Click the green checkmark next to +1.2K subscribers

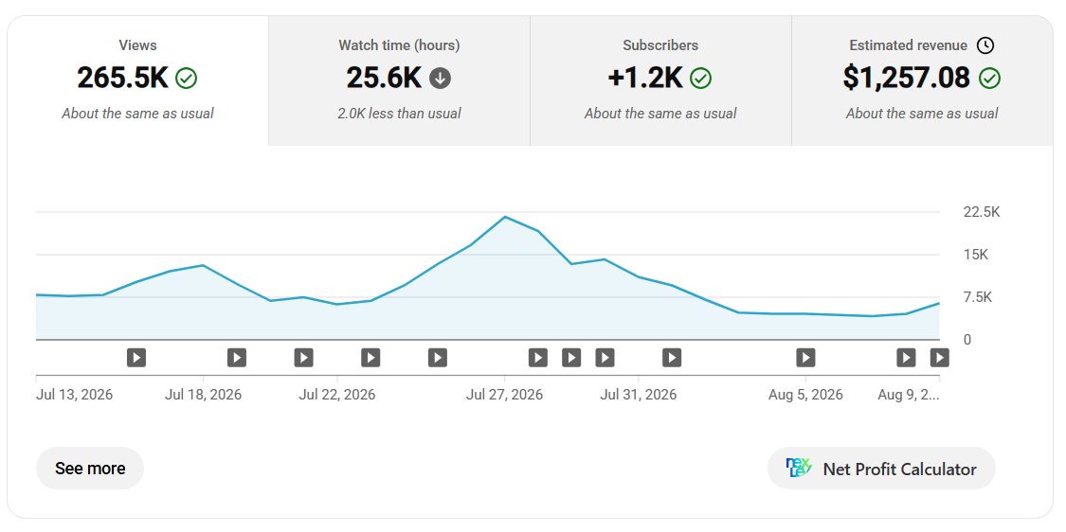(x=700, y=79)
